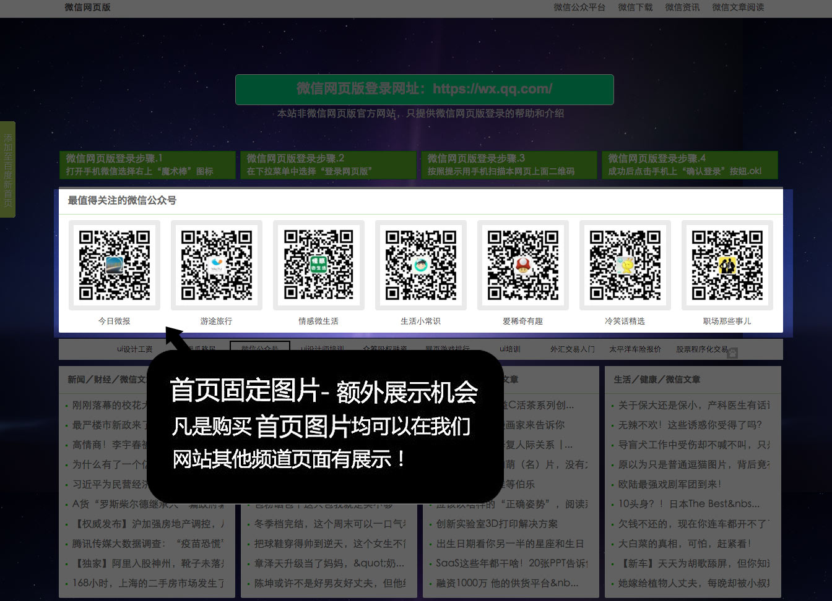Open the 微信资讯 menu item
The height and width of the screenshot is (601, 832).
click(x=682, y=7)
